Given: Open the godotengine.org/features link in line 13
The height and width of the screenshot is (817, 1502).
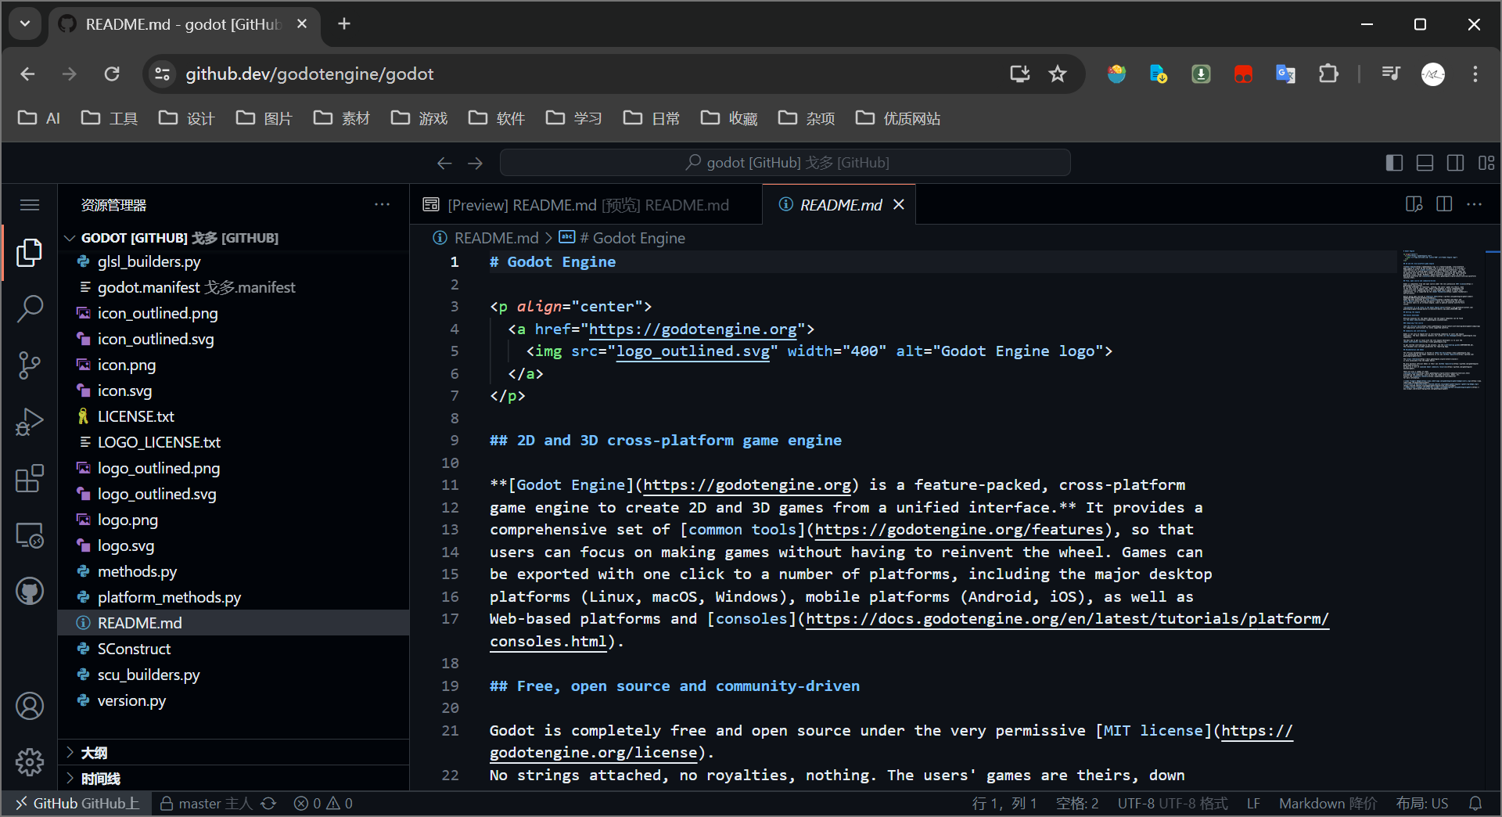Looking at the screenshot, I should coord(959,530).
